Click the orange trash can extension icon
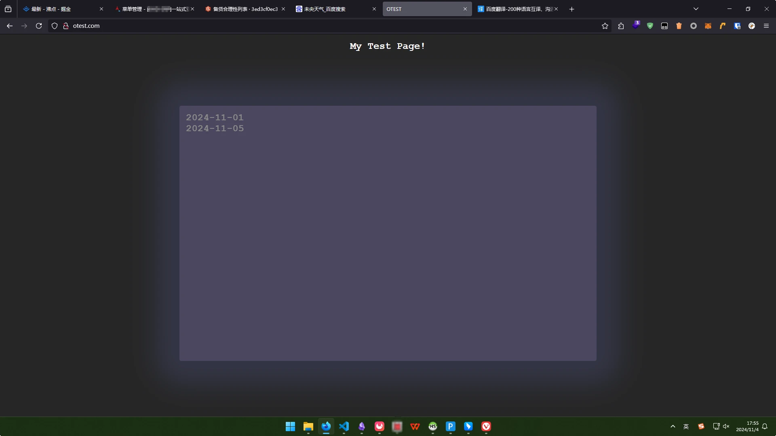 679,26
